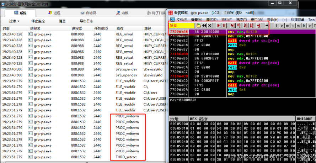Select the mov eax,0x131 instruction
Viewport: 316px width, 163px height.
(242, 54)
